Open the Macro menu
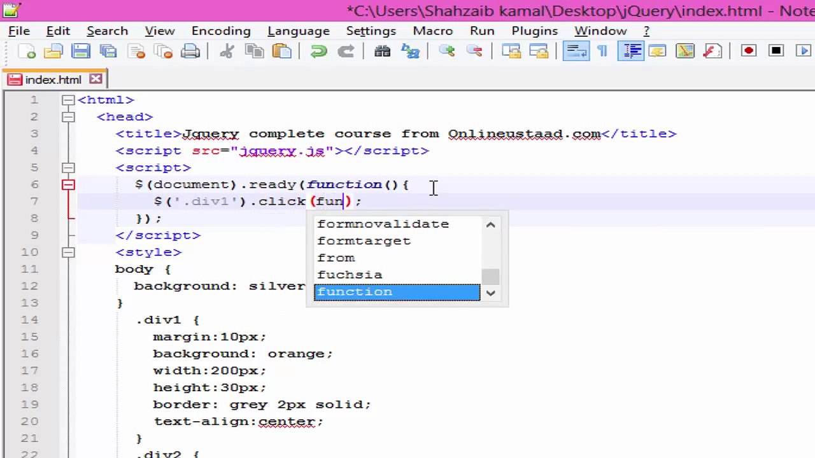This screenshot has width=815, height=458. pyautogui.click(x=433, y=31)
